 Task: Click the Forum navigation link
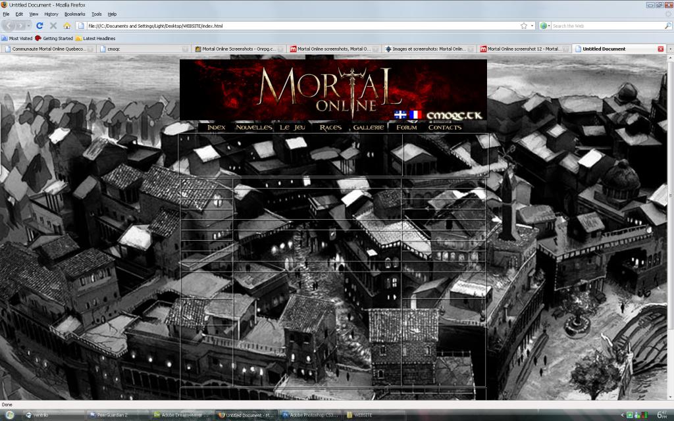(x=407, y=127)
